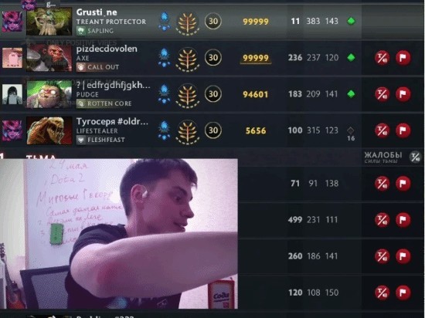Mute the Lifestealer player's voice chat

[382, 130]
